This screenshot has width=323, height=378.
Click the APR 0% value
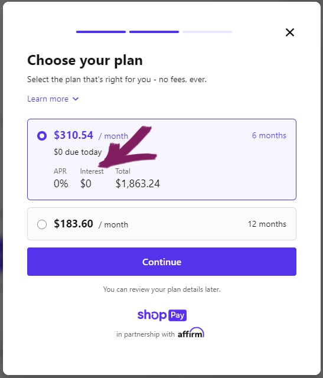tap(61, 184)
